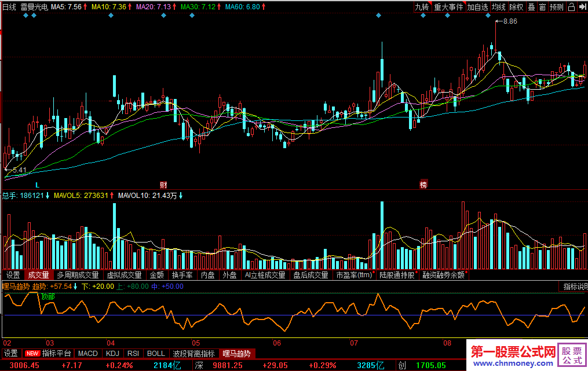Screen dimensions: 588x371
Task: Click the MA5: 7.56 value
Action: click(x=67, y=7)
